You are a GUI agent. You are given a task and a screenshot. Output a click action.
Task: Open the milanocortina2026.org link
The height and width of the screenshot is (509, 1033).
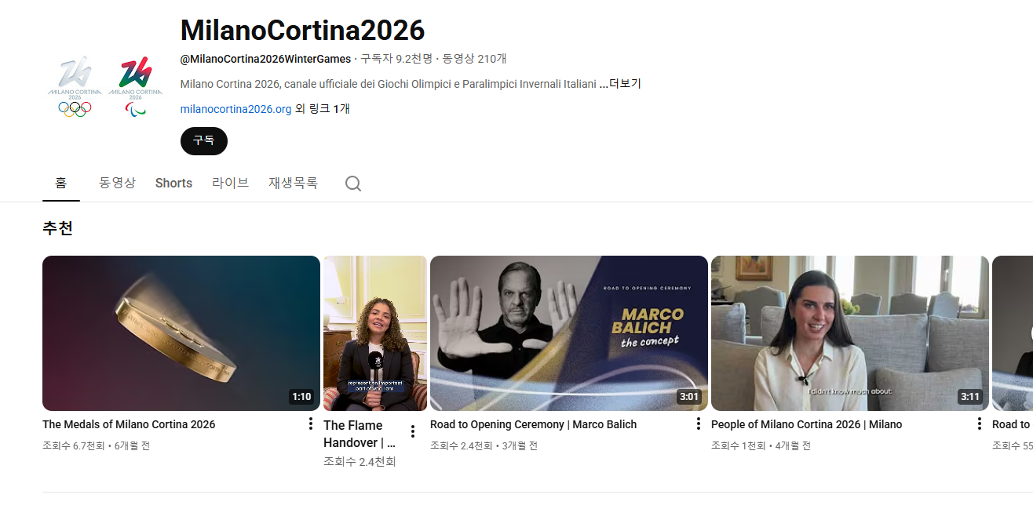tap(235, 109)
